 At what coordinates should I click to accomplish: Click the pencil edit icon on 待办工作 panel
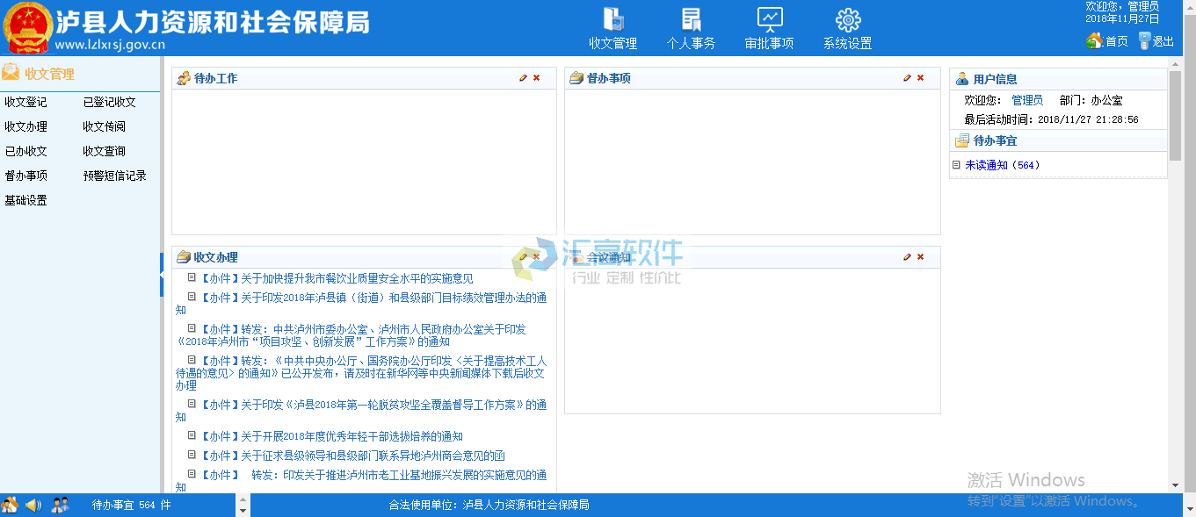tap(524, 78)
